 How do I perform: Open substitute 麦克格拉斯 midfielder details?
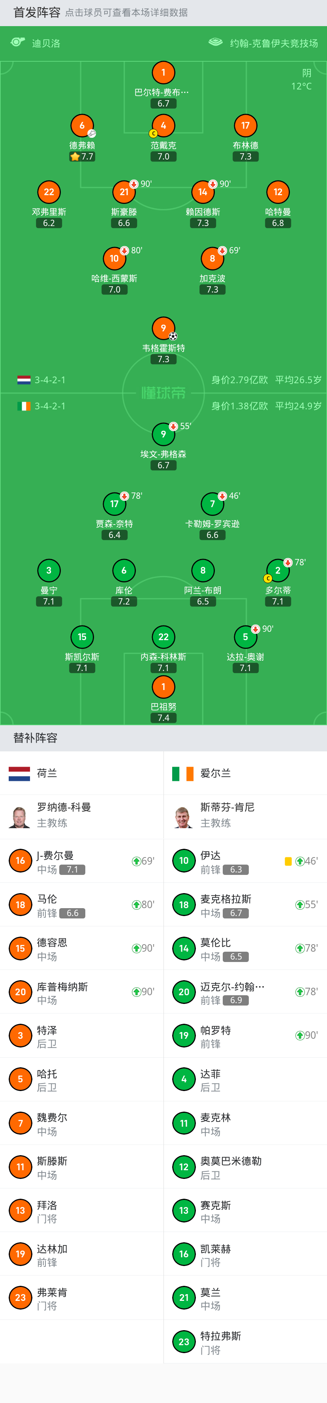[x=246, y=905]
